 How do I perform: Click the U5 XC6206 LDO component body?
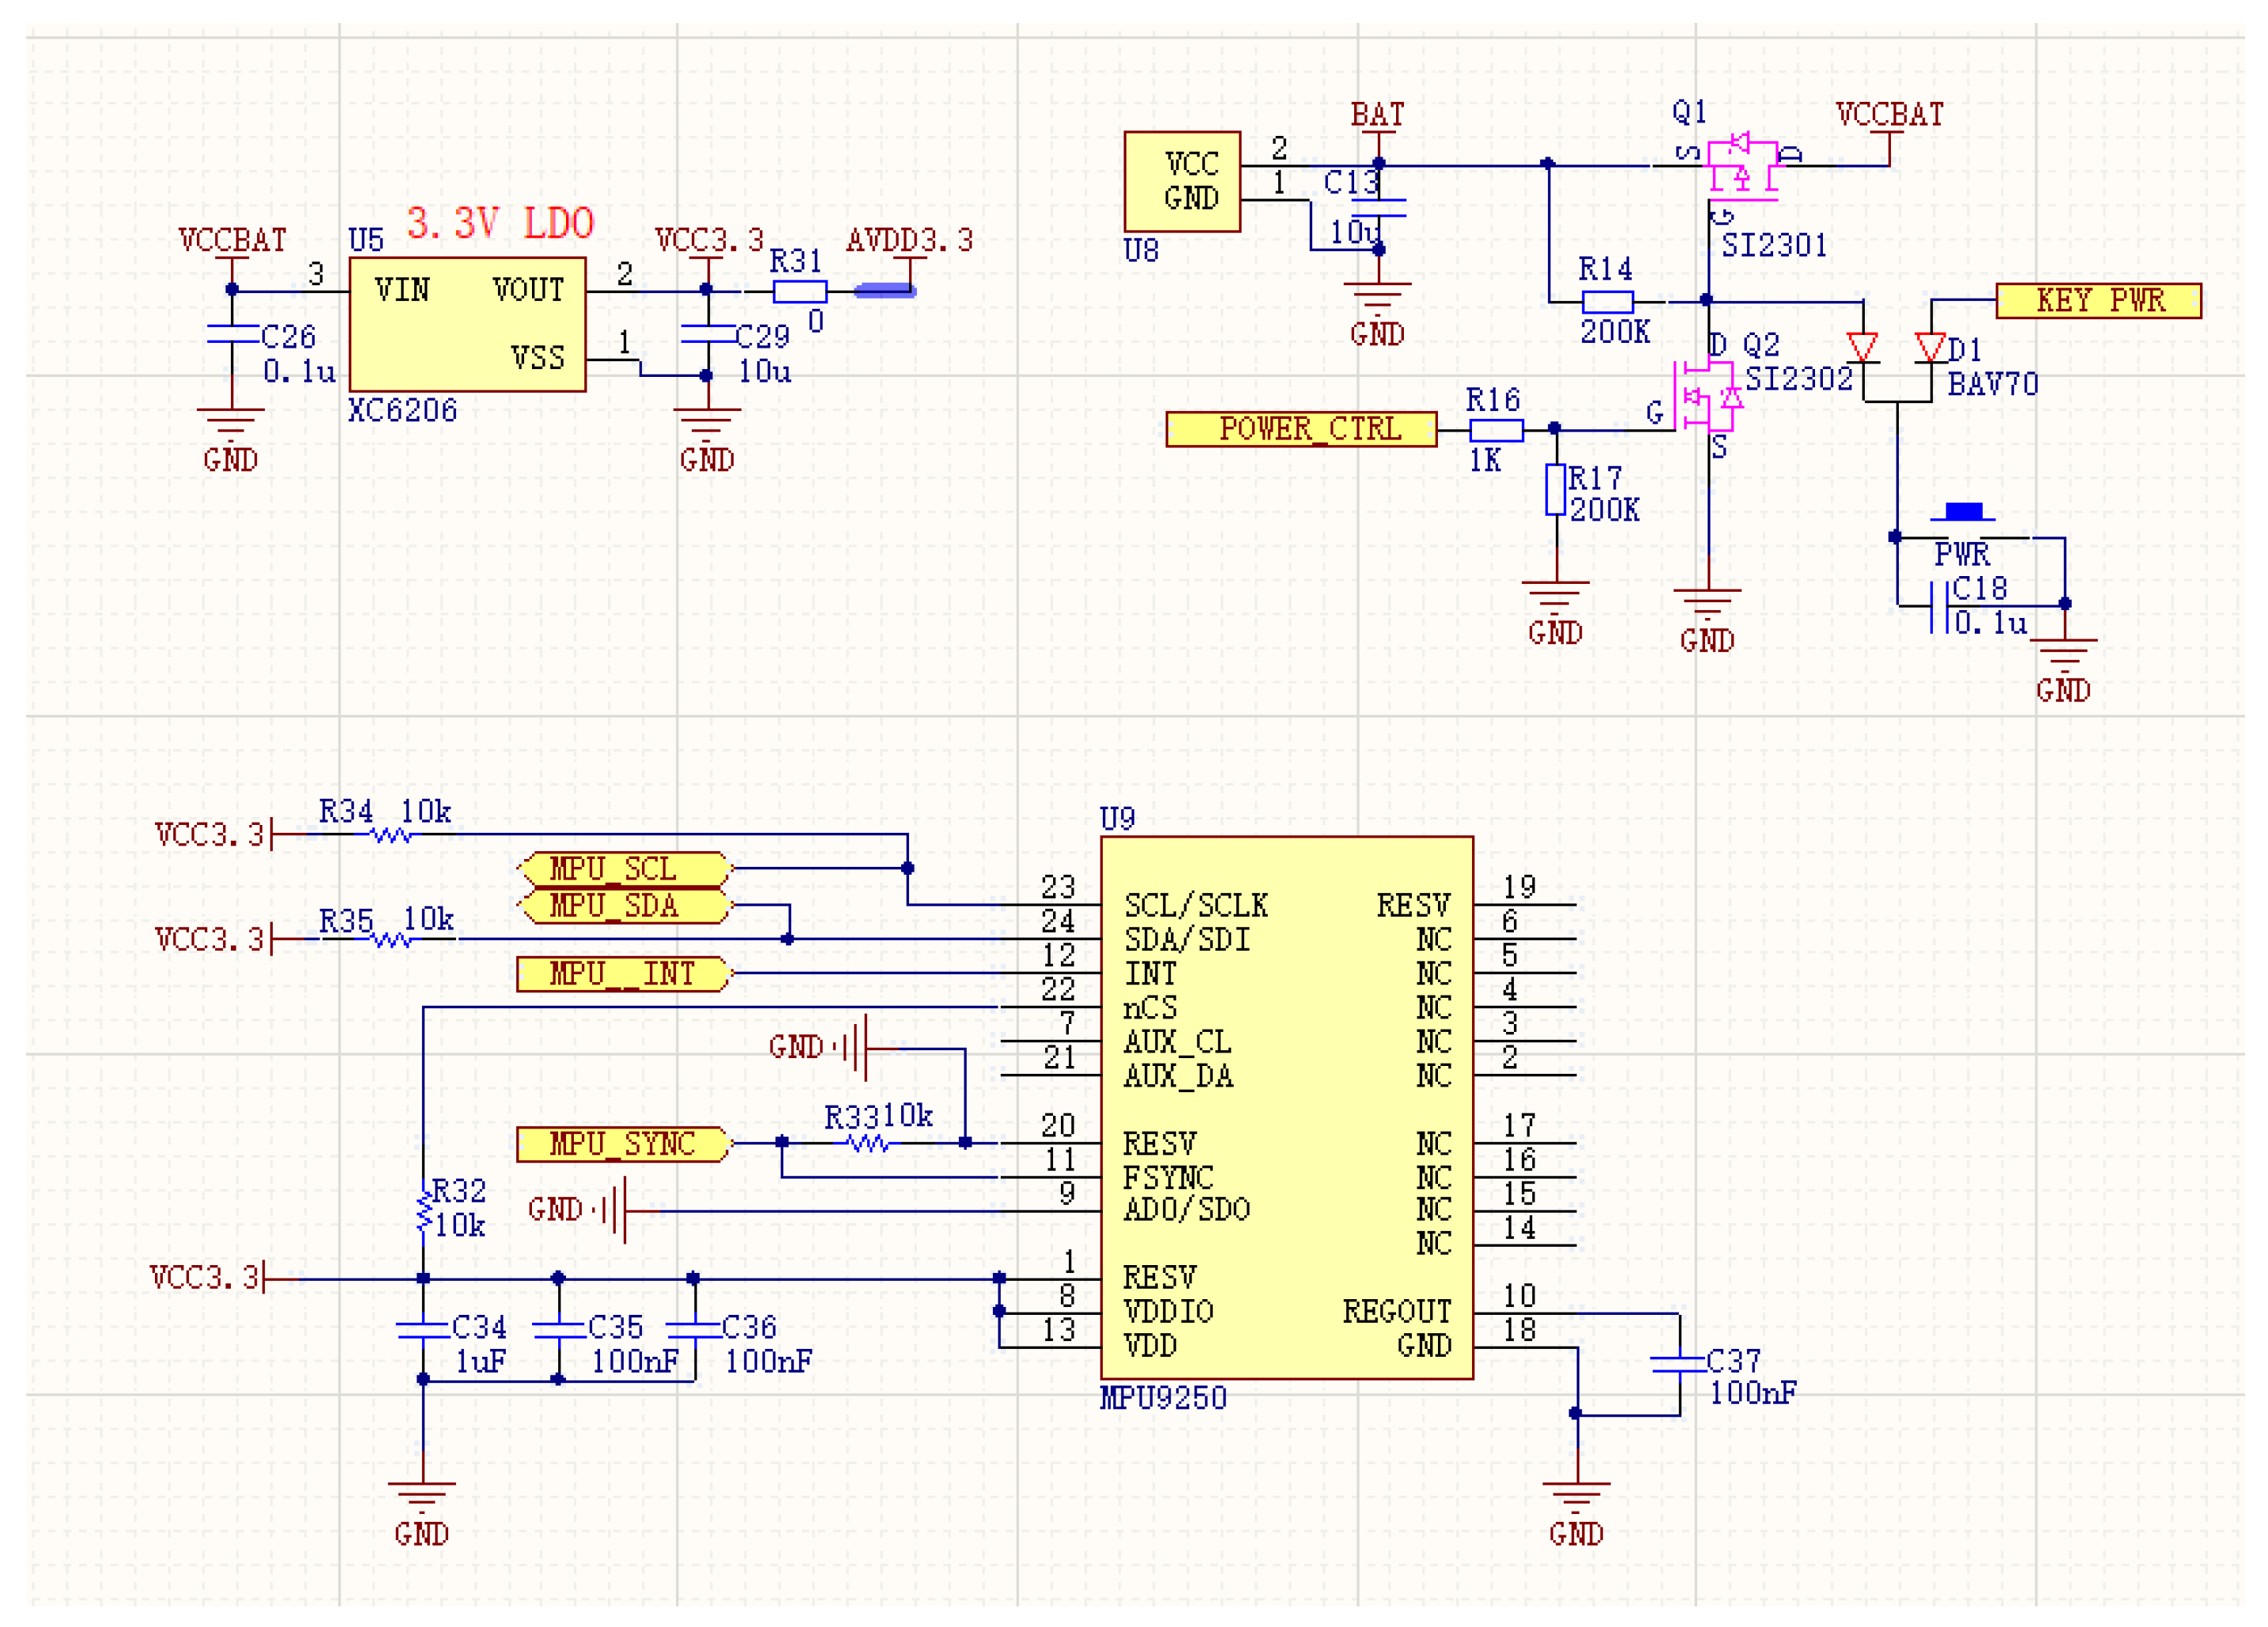[467, 325]
